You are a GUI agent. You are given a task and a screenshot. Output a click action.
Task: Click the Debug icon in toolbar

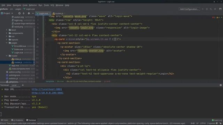click(x=207, y=9)
